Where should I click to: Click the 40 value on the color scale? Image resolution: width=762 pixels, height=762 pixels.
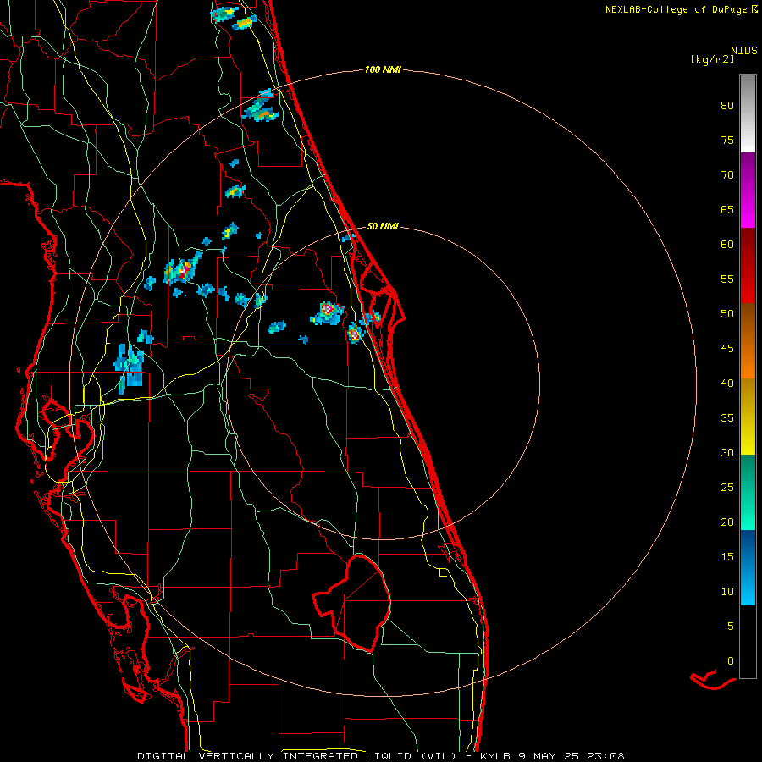click(x=727, y=383)
